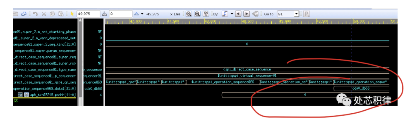Click the 49,000 time ruler mark
The width and height of the screenshot is (416, 126).
(285, 21)
